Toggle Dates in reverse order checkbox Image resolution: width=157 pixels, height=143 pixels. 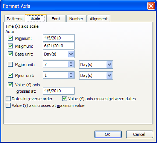(x=8, y=99)
